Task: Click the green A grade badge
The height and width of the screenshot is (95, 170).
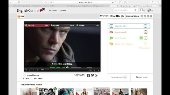Action: pos(141,38)
